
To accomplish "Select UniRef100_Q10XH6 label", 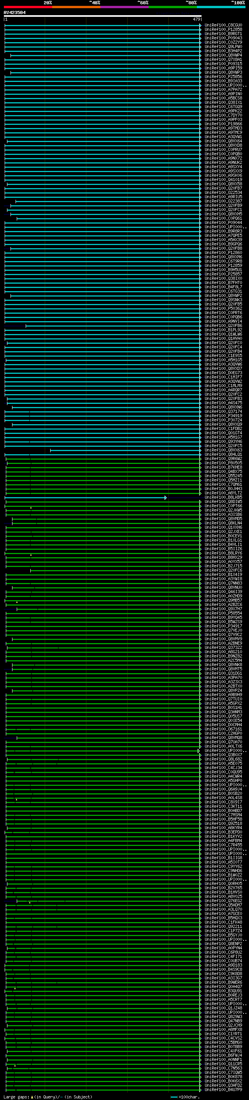I will coord(223,528).
